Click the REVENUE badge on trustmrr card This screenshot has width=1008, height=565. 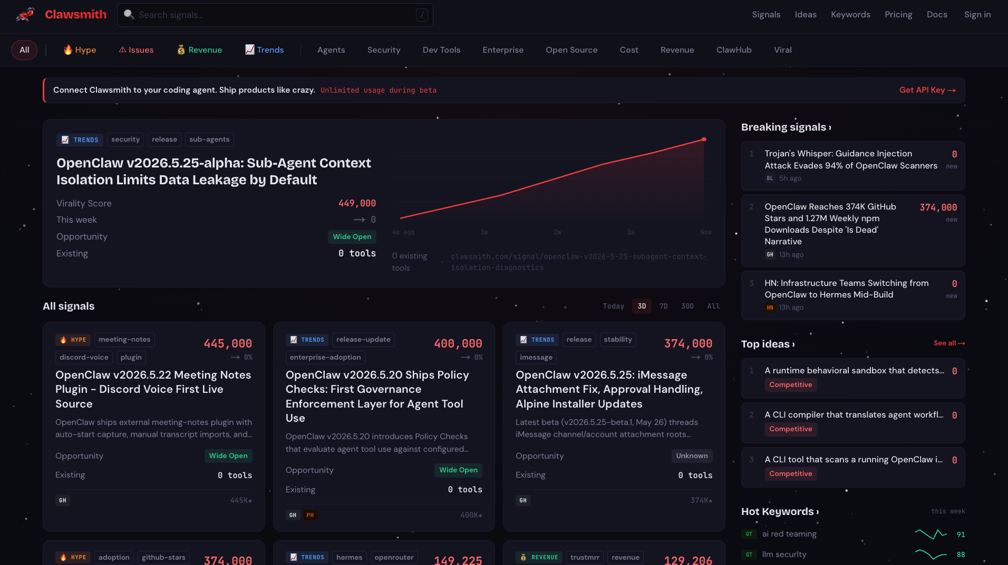pyautogui.click(x=539, y=557)
